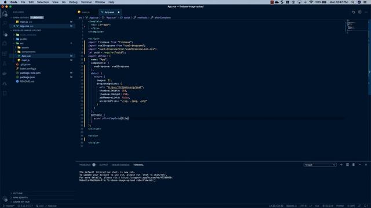Open the Problems panel tab
The height and width of the screenshot is (208, 371).
(x=85, y=165)
